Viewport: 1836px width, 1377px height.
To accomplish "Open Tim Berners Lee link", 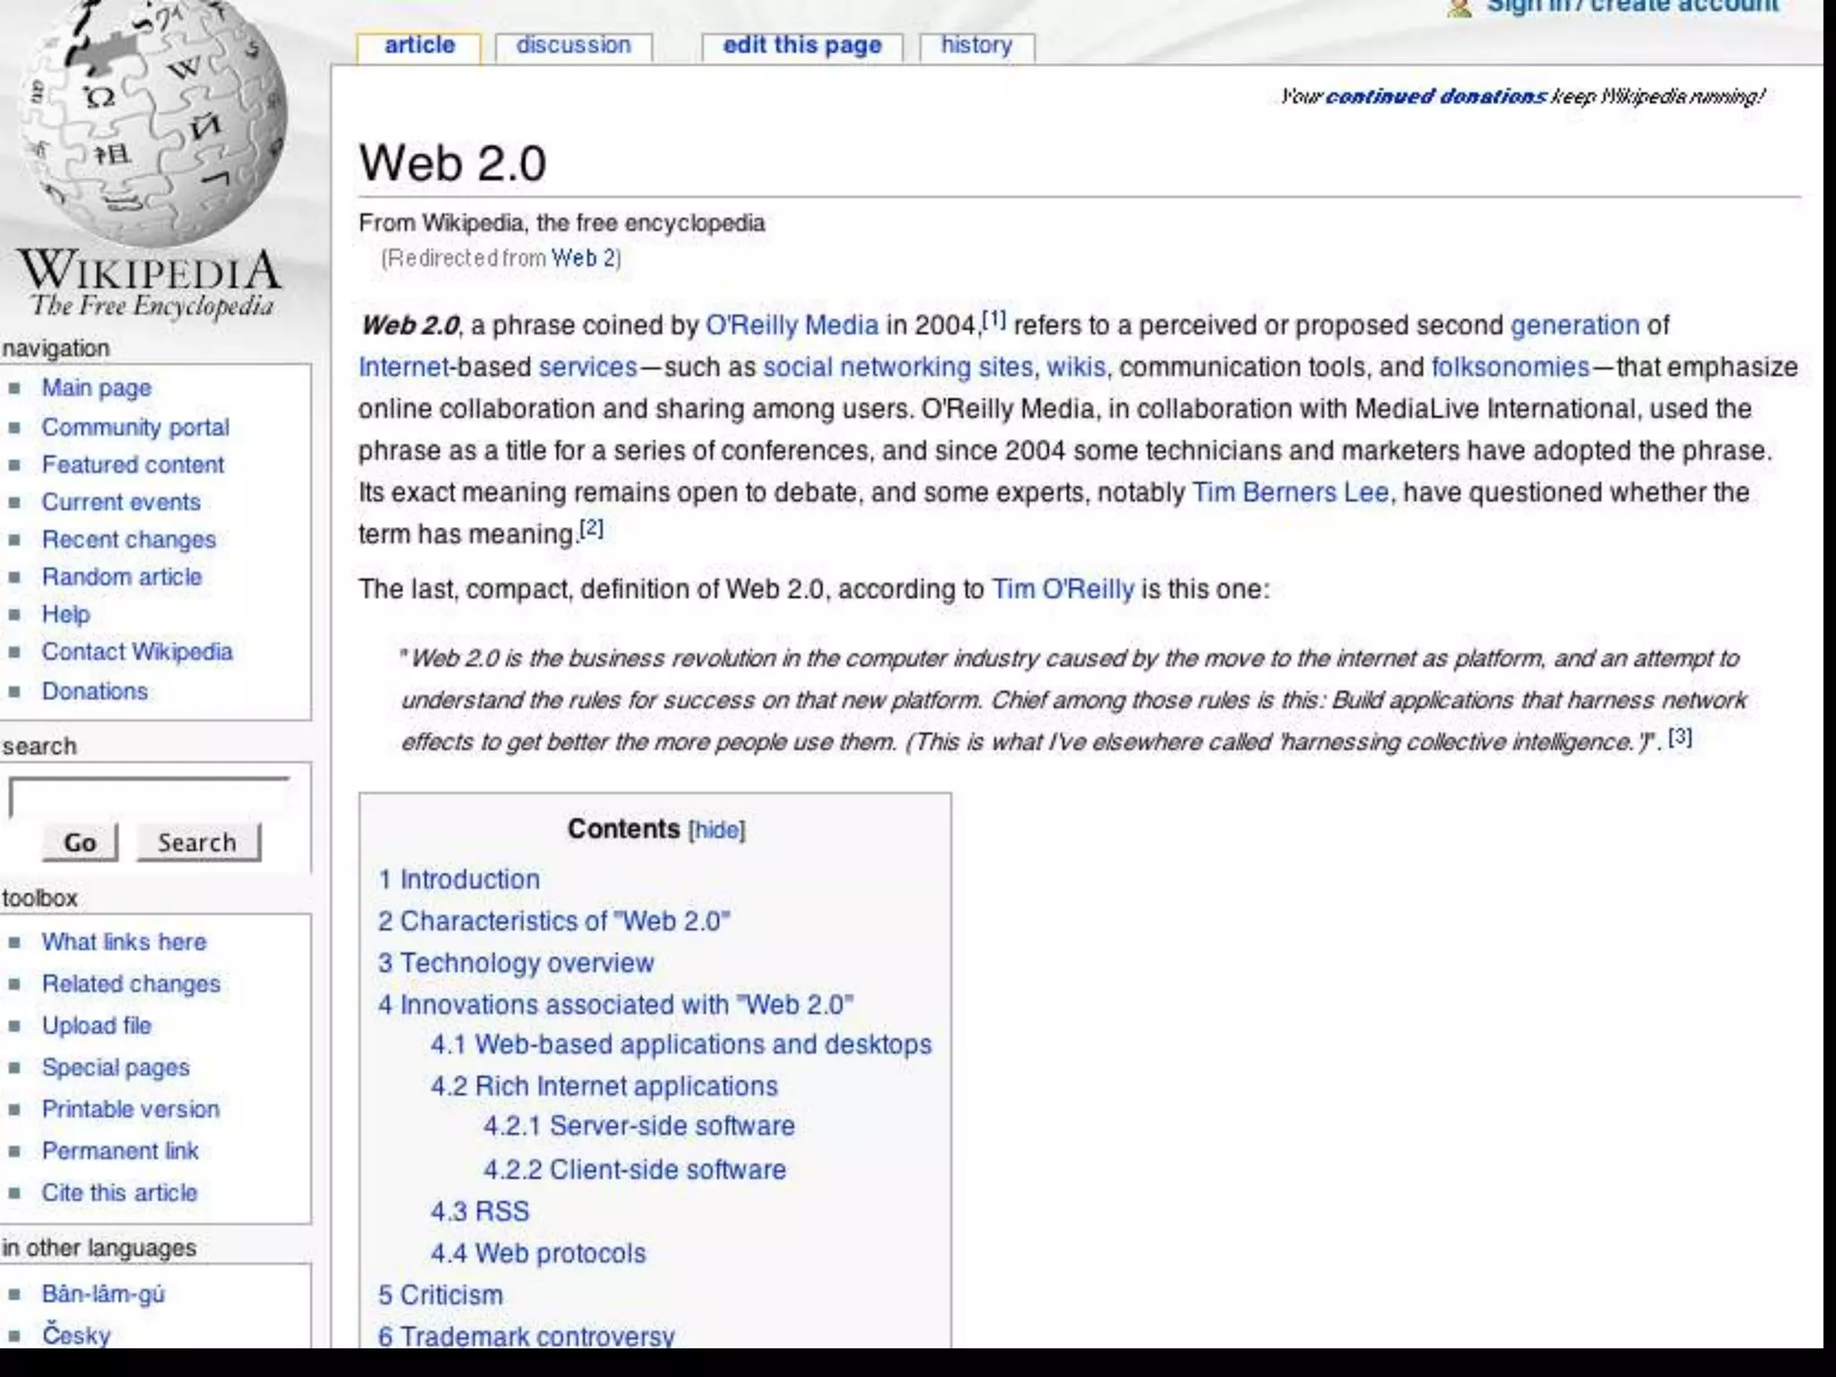I will [x=1290, y=492].
